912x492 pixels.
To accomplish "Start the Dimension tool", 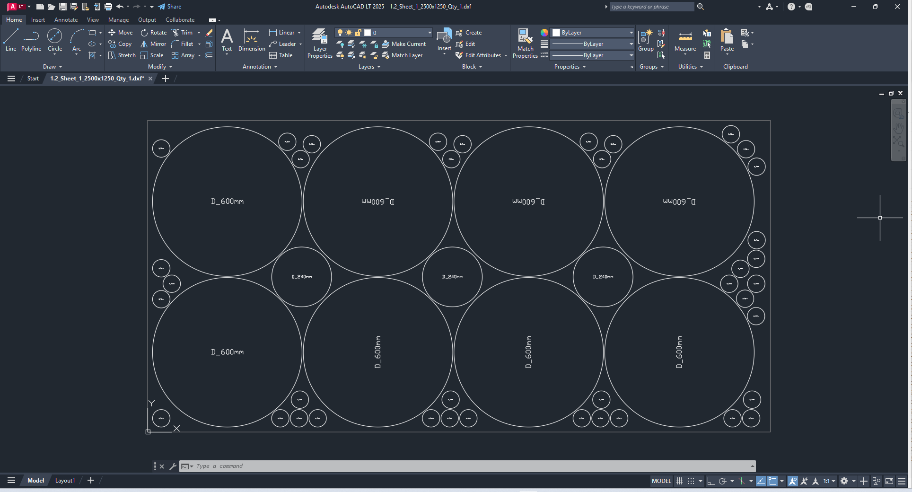I will click(x=252, y=41).
